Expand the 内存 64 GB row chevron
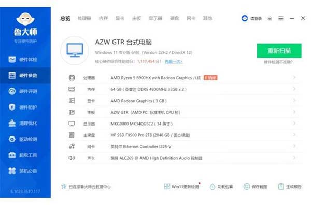This screenshot has height=205, width=311. (x=294, y=89)
